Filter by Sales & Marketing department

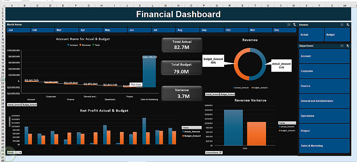[324, 146]
